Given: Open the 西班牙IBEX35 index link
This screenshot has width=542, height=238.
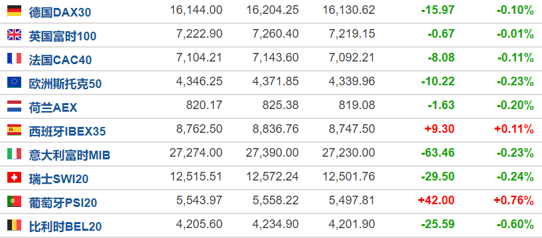Looking at the screenshot, I should (68, 131).
